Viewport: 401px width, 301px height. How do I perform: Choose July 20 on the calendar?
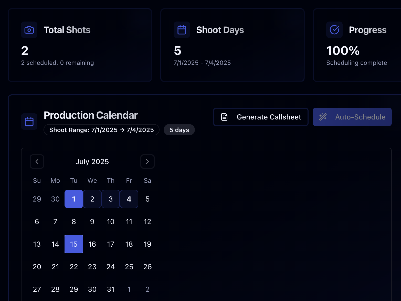pyautogui.click(x=37, y=267)
